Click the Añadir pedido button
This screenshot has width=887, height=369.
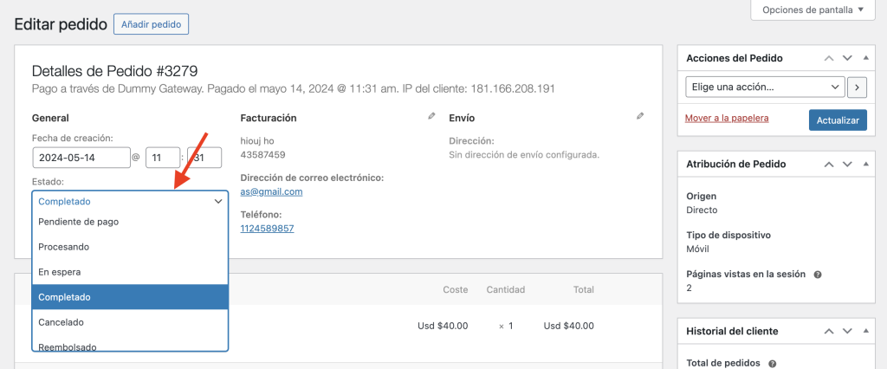coord(151,24)
